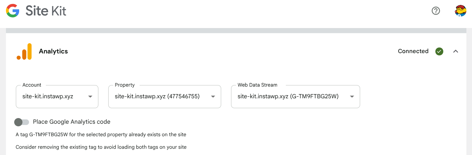Click the Analytics bar chart icon
The image size is (472, 155).
24,51
